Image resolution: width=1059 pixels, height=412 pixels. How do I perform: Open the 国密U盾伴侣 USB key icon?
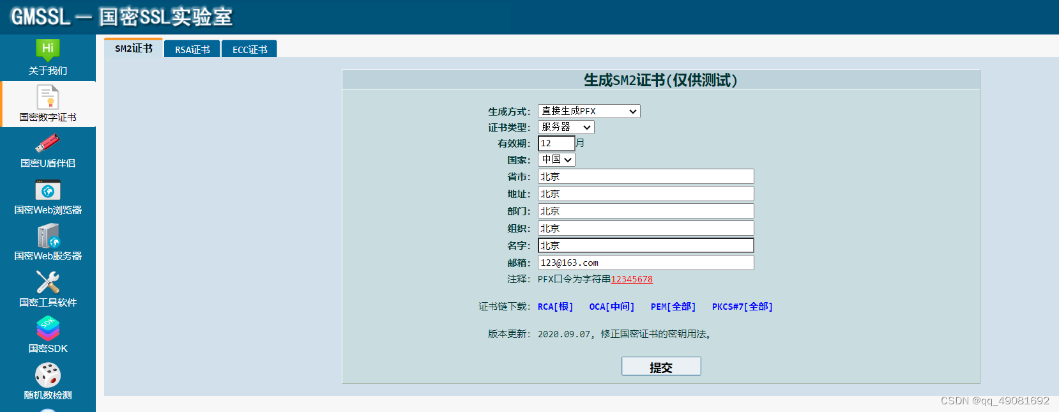pos(47,143)
